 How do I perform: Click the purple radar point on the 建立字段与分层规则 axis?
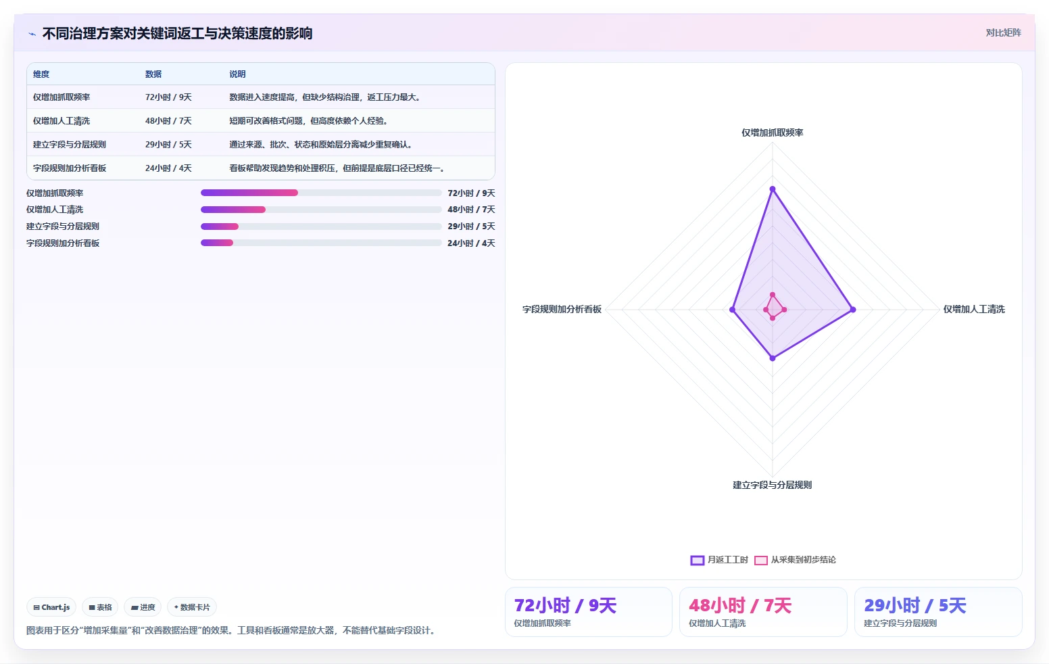tap(773, 358)
